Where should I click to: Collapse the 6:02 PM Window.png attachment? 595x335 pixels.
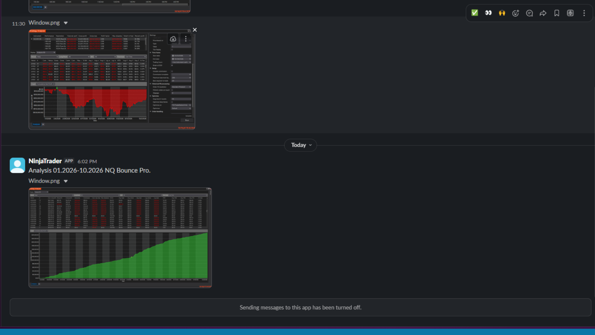click(66, 181)
